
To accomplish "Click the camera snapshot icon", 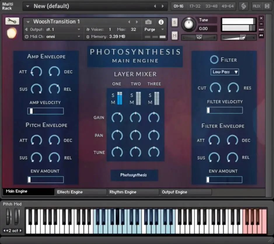I will click(x=148, y=22).
